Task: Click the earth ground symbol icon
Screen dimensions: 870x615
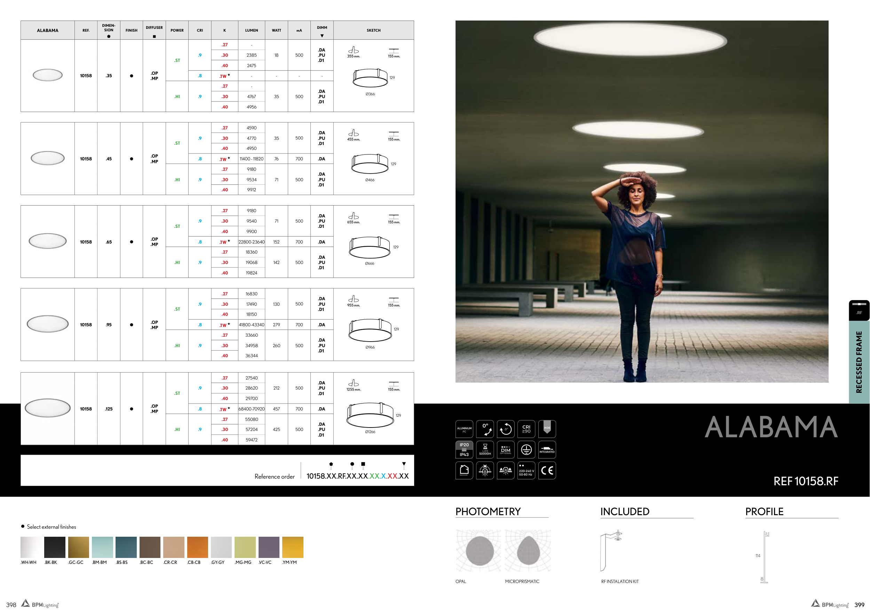Action: coord(526,449)
